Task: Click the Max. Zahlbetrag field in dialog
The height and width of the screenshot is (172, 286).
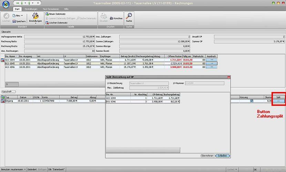Action: [x=149, y=88]
